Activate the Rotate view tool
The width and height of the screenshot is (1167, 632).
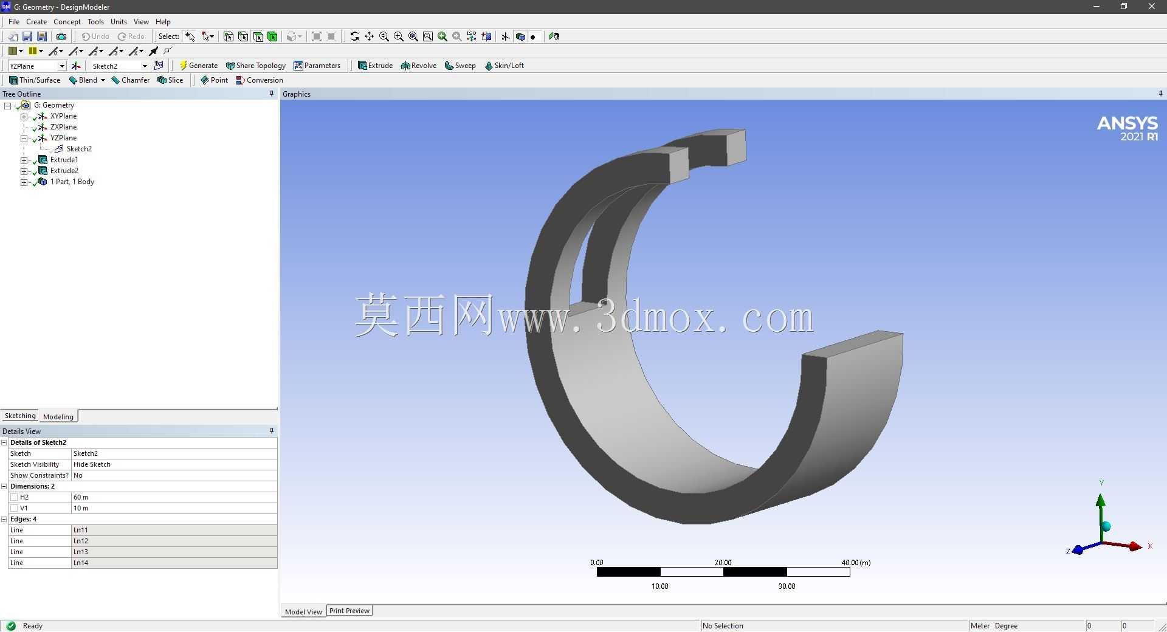(x=354, y=36)
